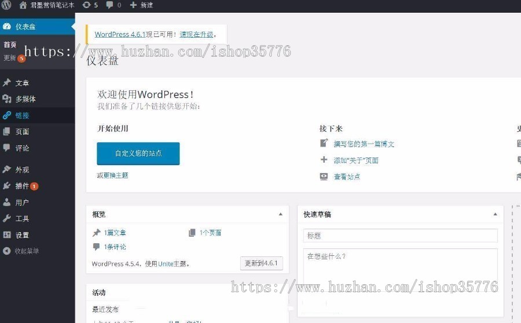Click the dashboard gauge icon next to 仪表盘
Viewport: 521px width, 323px height.
[x=7, y=27]
